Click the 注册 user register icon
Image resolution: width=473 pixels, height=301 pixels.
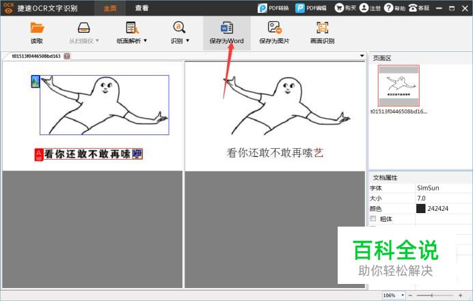pos(364,8)
